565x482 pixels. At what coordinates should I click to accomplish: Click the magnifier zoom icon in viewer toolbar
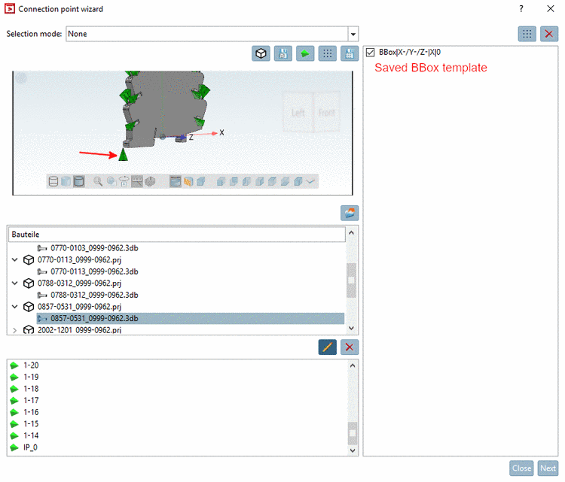pyautogui.click(x=98, y=181)
